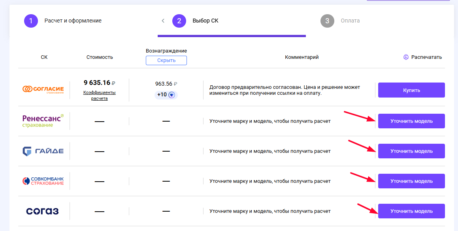Click the Согласие insurance logo
This screenshot has width=458, height=231.
tap(43, 89)
